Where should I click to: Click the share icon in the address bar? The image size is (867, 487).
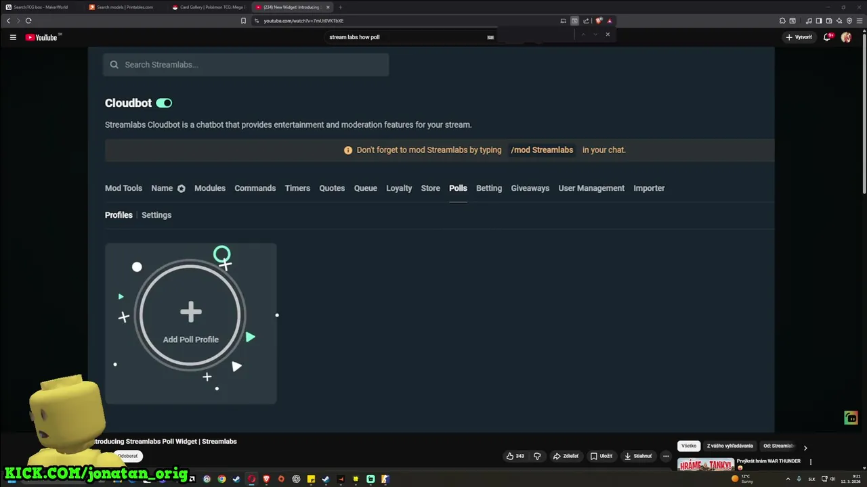586,21
